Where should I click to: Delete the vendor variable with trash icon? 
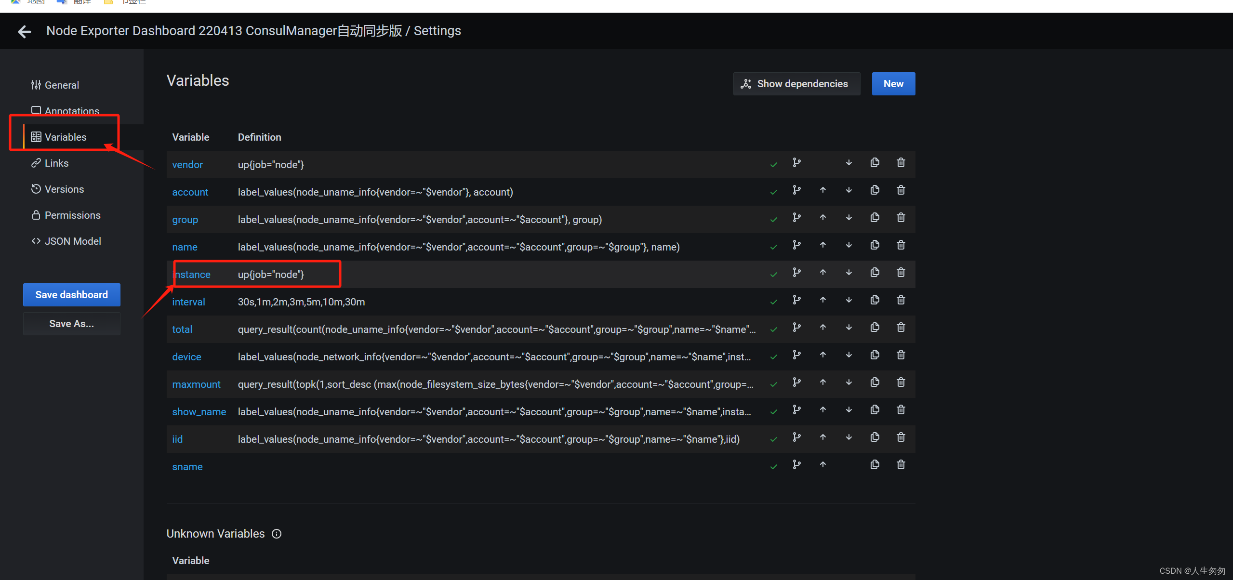[901, 163]
